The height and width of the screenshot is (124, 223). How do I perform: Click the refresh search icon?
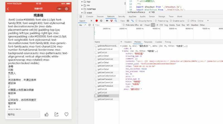89,25
